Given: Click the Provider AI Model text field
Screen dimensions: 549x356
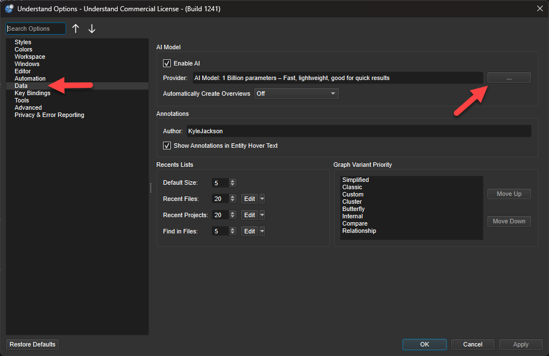Looking at the screenshot, I should [x=338, y=78].
